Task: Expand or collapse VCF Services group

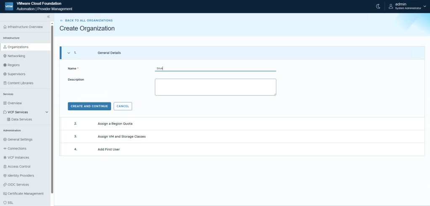Action: point(47,112)
